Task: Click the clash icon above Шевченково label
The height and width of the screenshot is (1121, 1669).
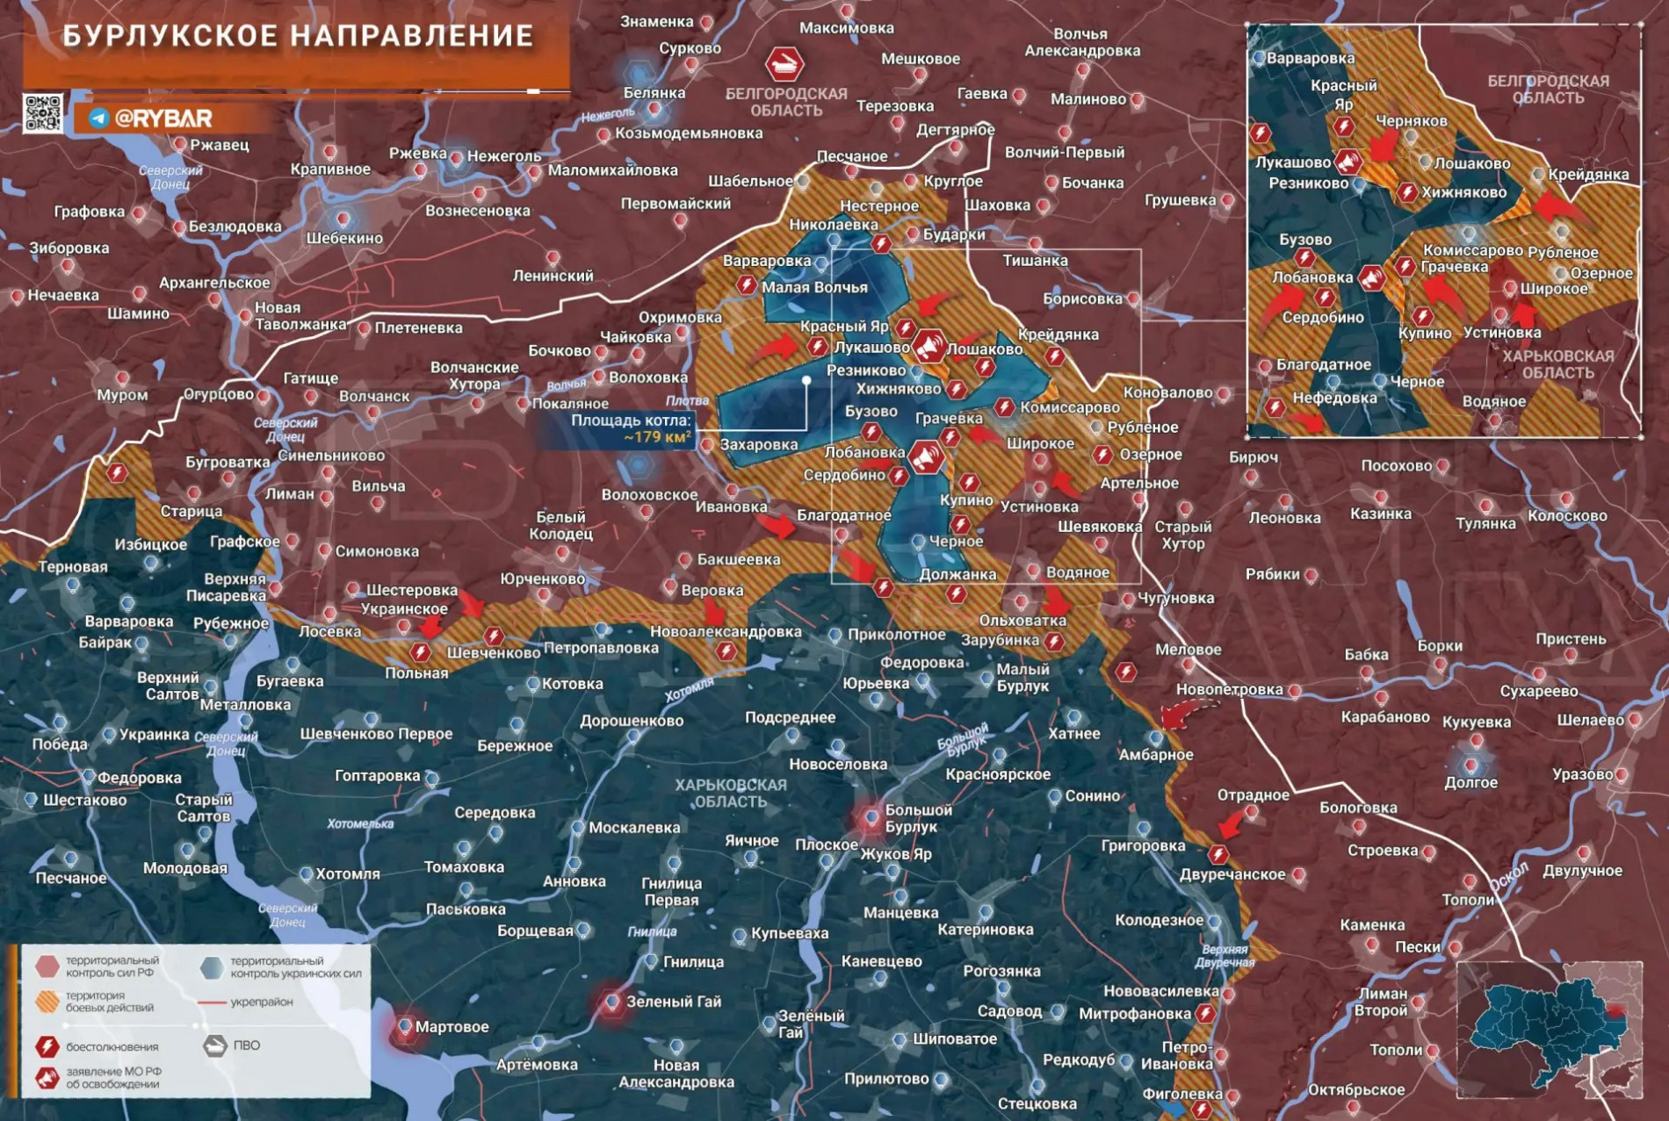Action: pyautogui.click(x=494, y=636)
